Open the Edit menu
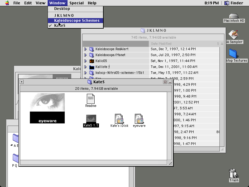The image size is (249, 187). 28,3
